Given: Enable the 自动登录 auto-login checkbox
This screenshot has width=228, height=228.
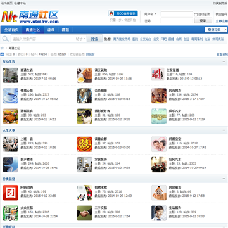Looking at the screenshot, I should [x=196, y=15].
